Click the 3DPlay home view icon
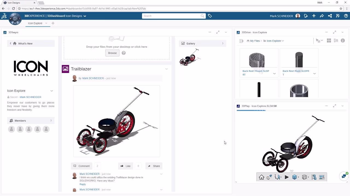 click(x=262, y=177)
